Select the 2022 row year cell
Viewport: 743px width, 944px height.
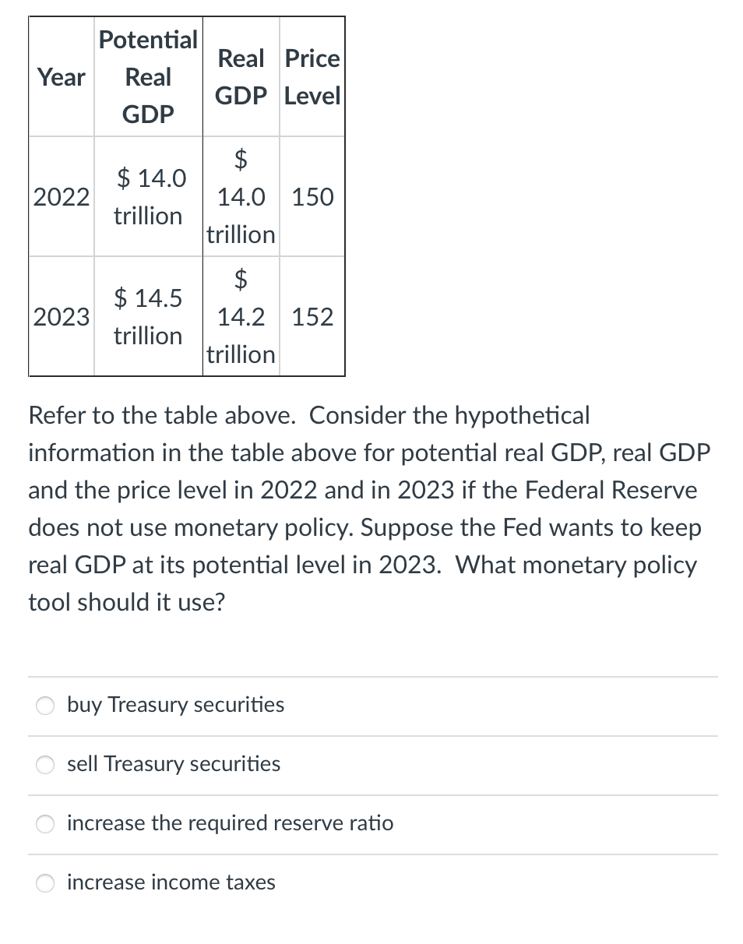pyautogui.click(x=60, y=197)
